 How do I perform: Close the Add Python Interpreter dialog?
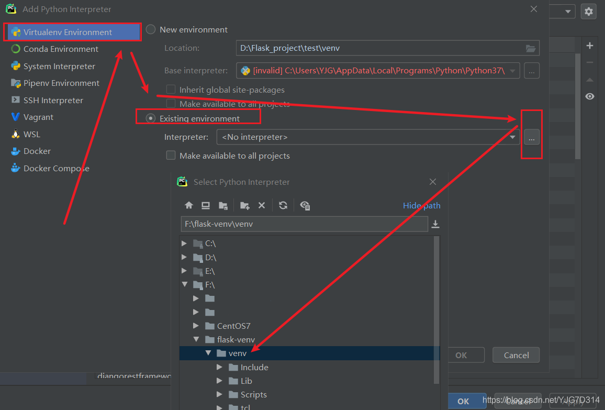pyautogui.click(x=534, y=9)
